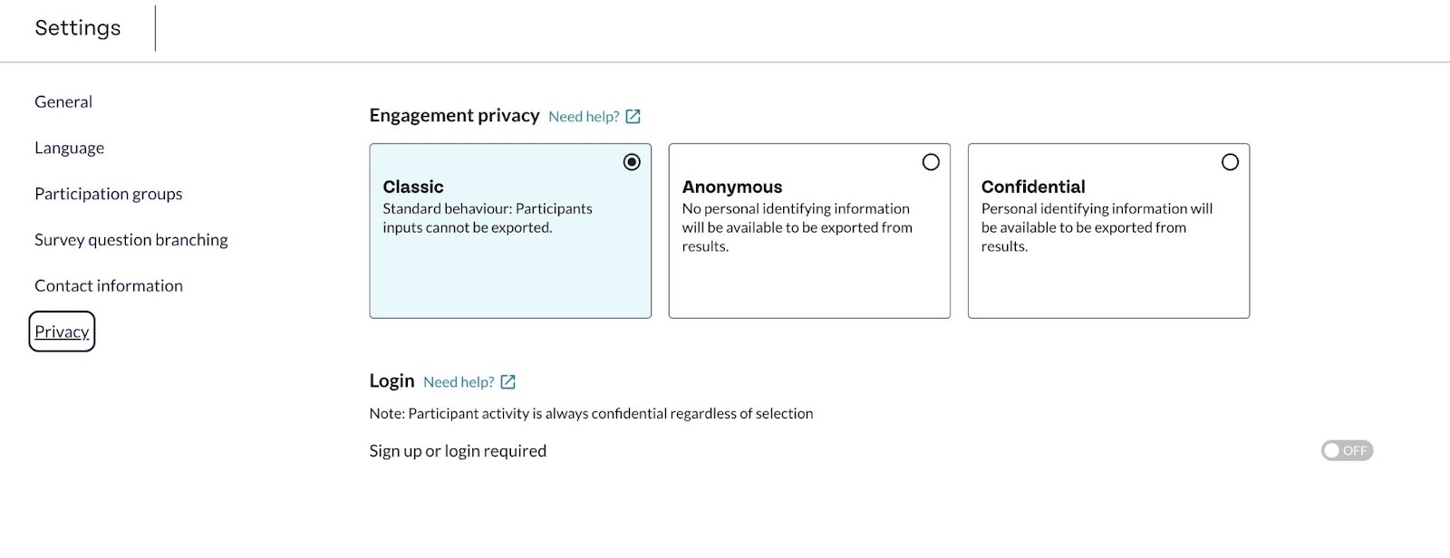Select the Privacy sidebar item
The height and width of the screenshot is (558, 1450).
[x=62, y=332]
